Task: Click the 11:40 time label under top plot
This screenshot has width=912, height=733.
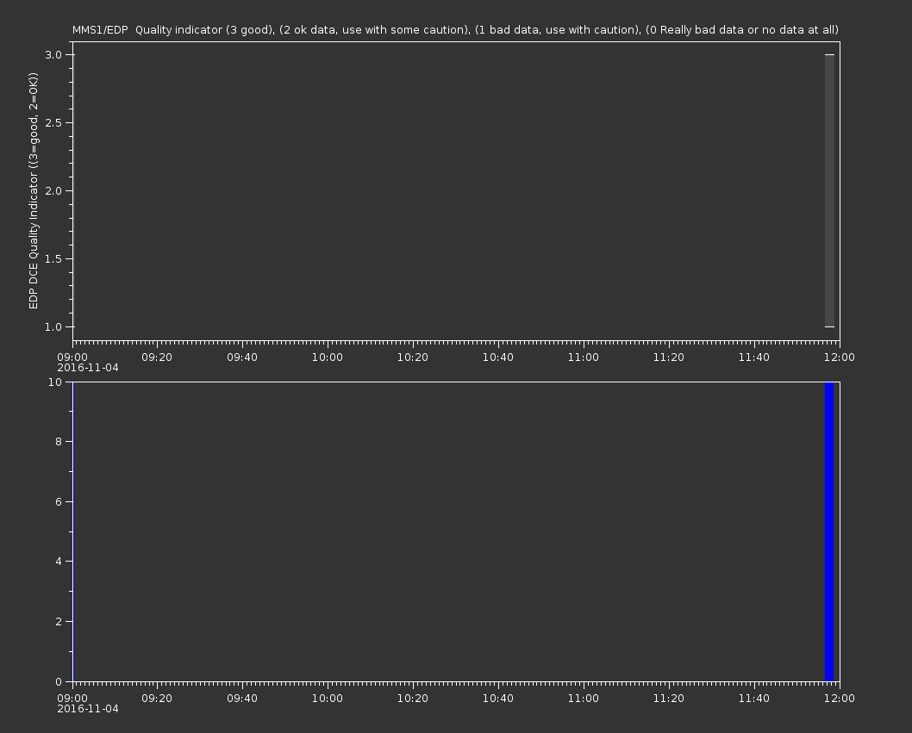Action: coord(753,357)
